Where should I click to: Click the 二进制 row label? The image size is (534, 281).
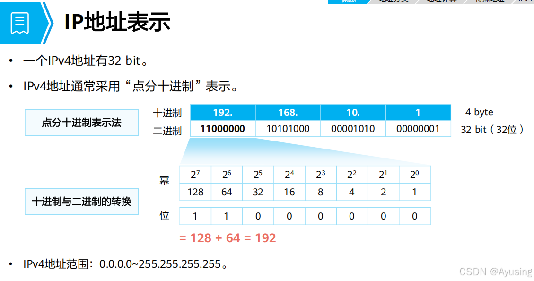tap(167, 131)
